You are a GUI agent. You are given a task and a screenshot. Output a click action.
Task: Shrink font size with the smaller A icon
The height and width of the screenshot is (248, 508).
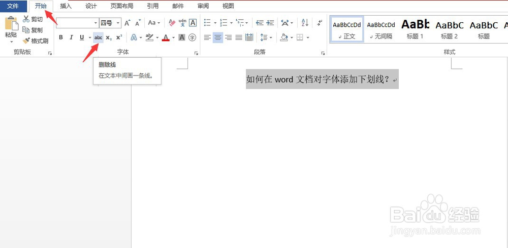[x=138, y=23]
